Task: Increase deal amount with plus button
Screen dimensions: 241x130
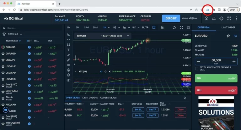Action: coord(234,61)
